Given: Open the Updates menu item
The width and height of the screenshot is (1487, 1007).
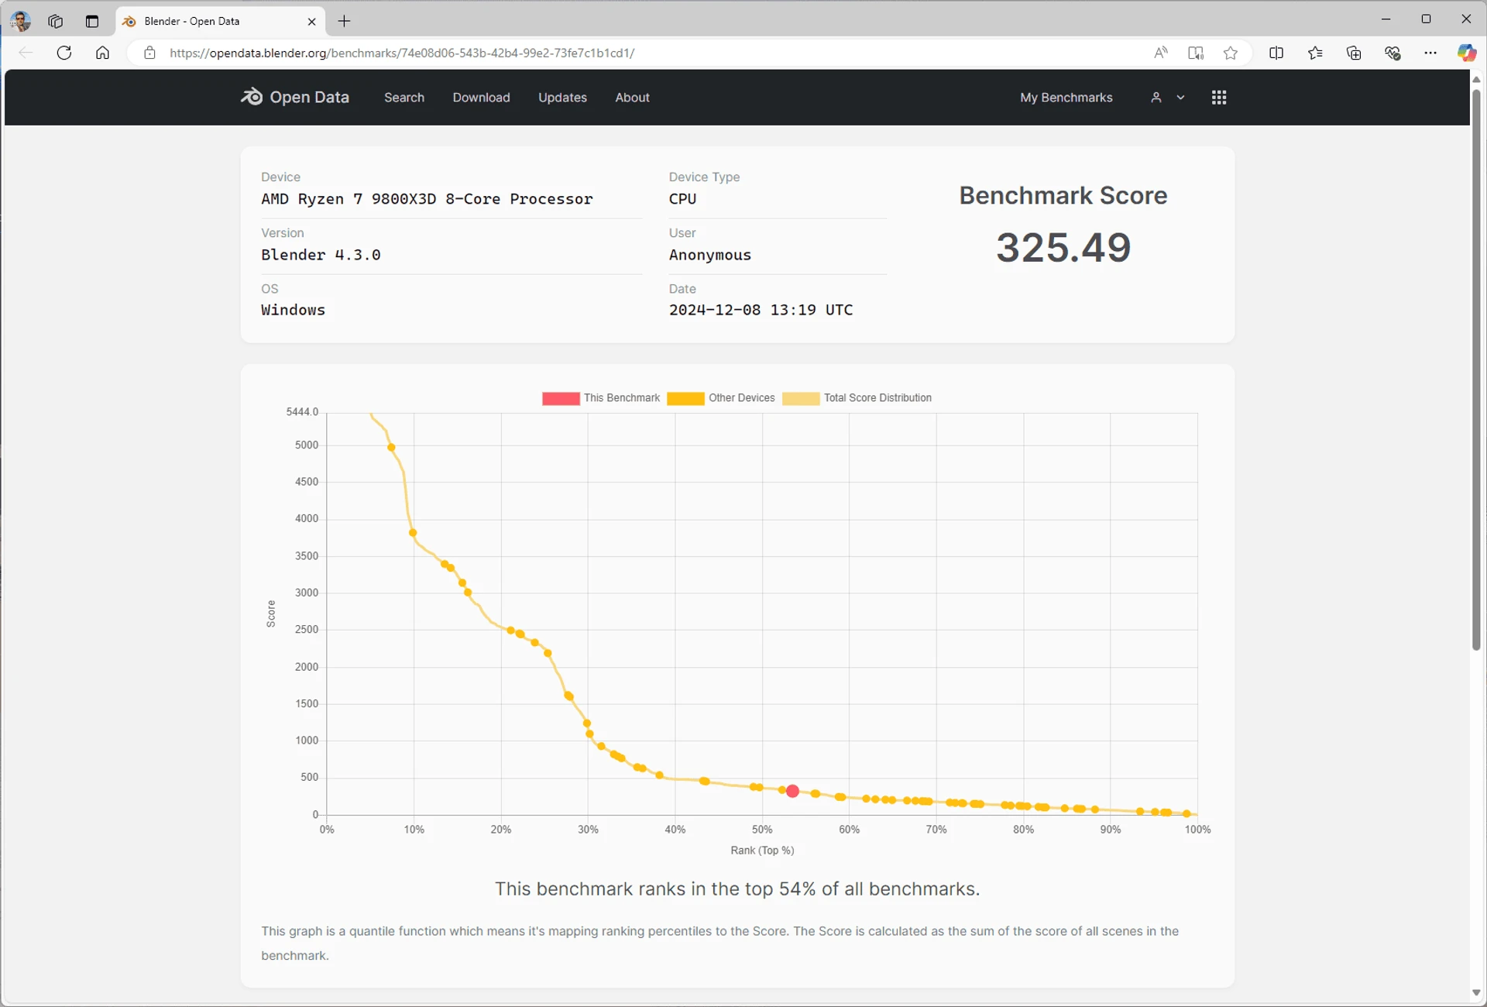Looking at the screenshot, I should [562, 97].
